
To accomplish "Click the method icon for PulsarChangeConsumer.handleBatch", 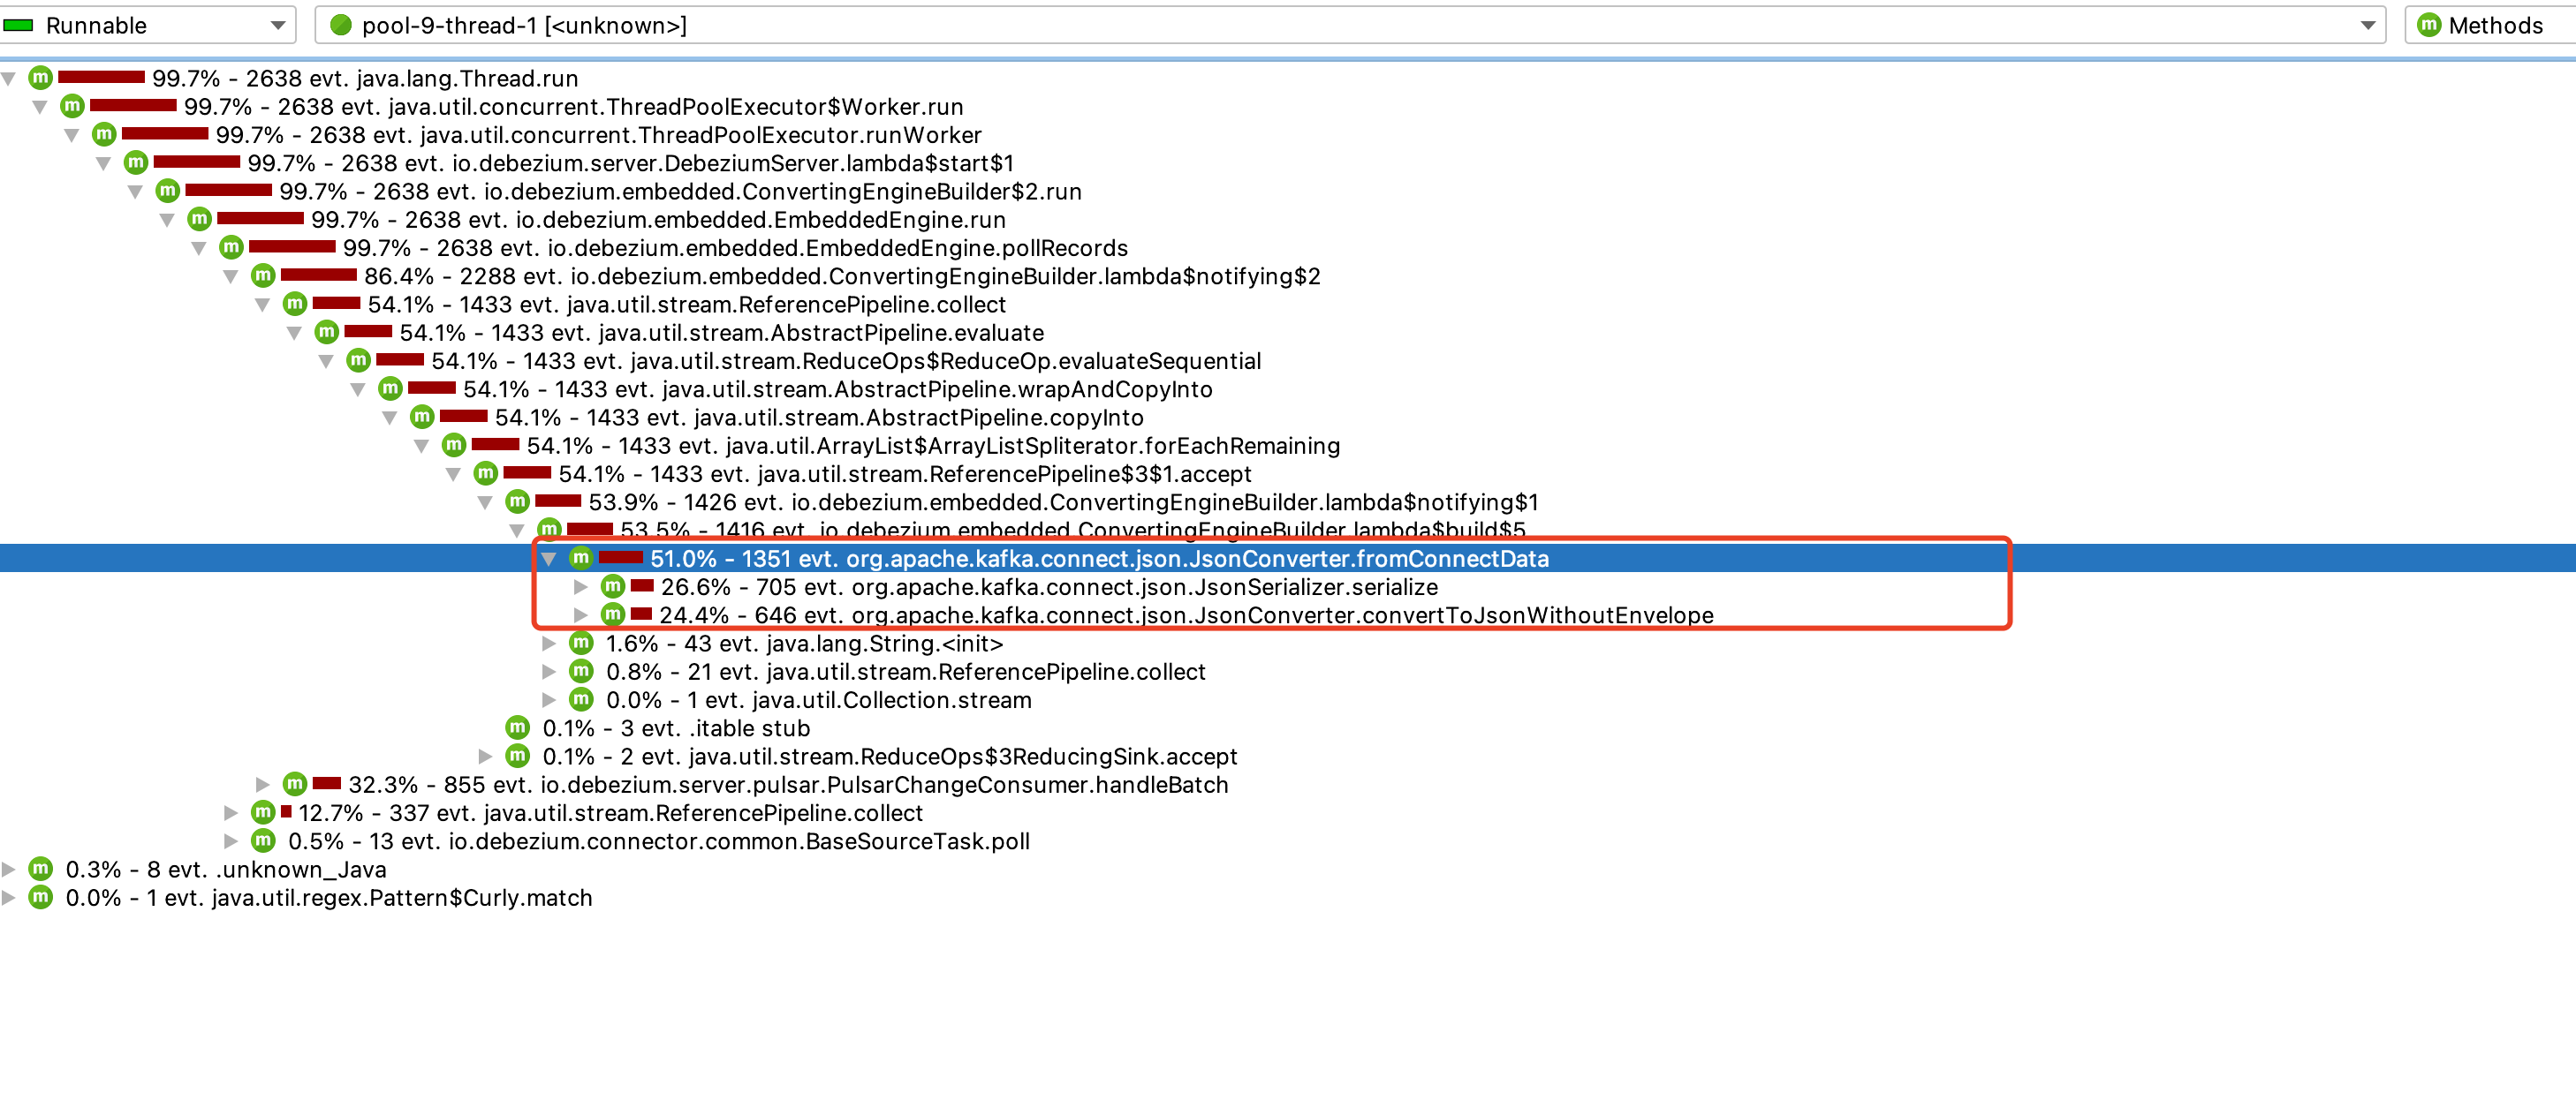I will [x=294, y=784].
